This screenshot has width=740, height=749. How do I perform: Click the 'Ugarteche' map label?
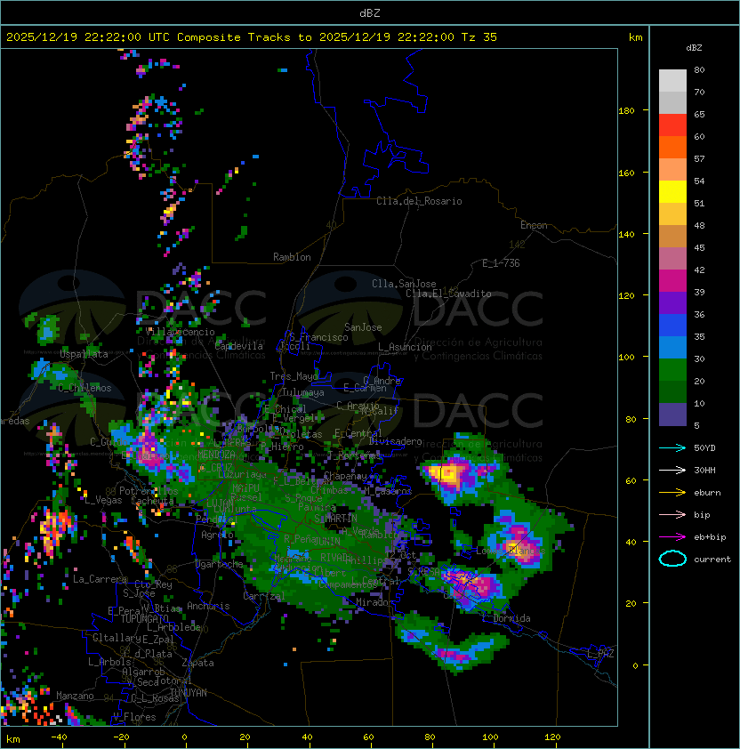point(219,564)
